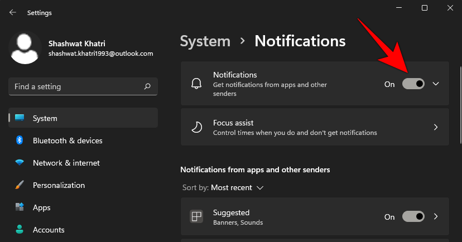Screen dimensions: 462x242
Task: Click the Find a setting search box
Action: pyautogui.click(x=83, y=86)
